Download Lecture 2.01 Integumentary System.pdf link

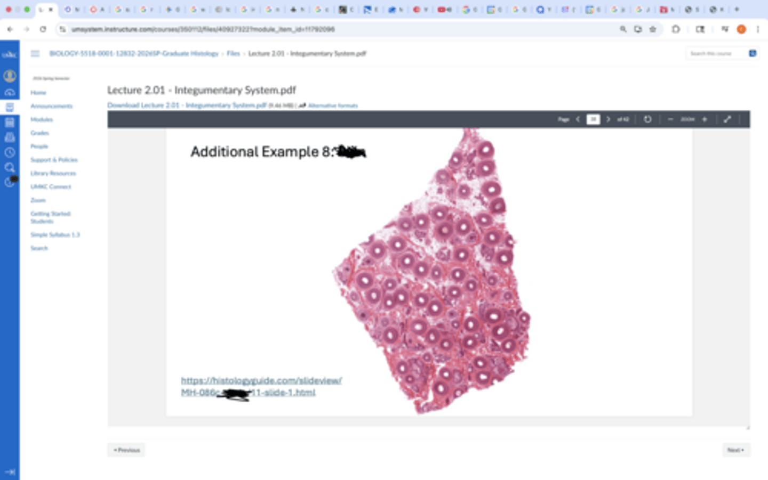187,105
